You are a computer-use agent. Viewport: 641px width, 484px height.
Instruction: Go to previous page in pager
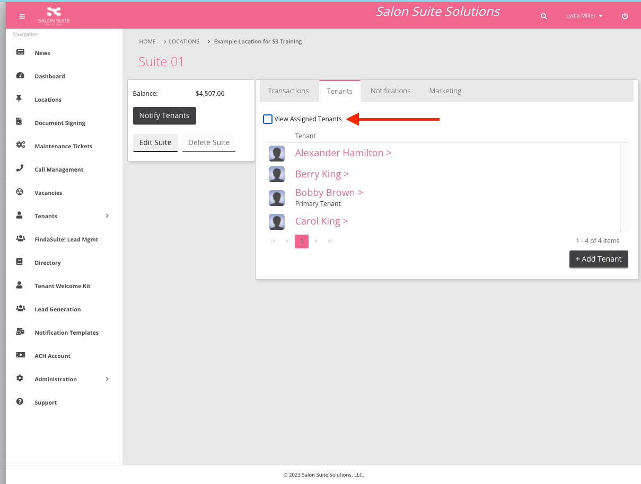287,241
